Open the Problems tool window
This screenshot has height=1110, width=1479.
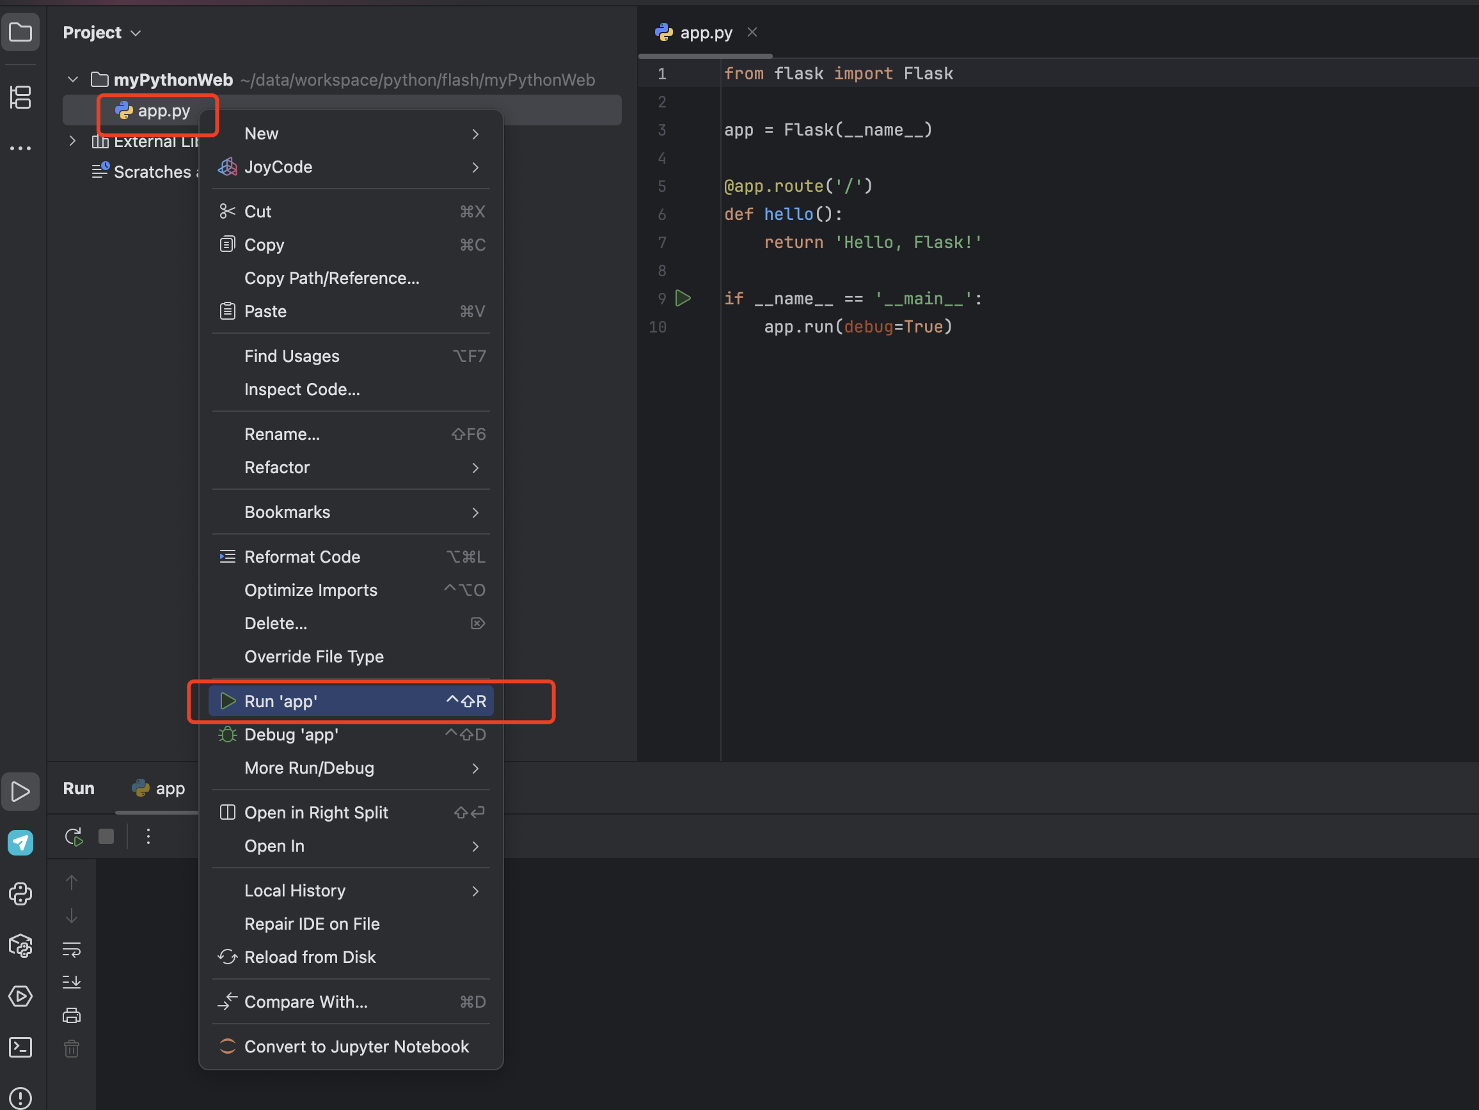coord(20,1097)
